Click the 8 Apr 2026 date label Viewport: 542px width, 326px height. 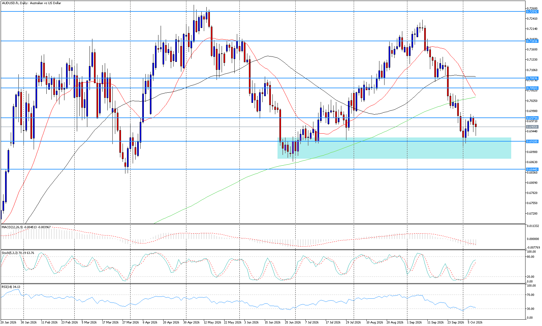click(x=150, y=323)
